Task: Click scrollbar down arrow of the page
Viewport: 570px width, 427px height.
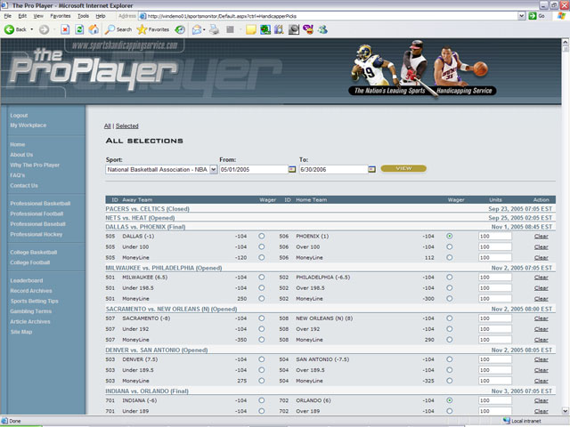Action: 566,411
